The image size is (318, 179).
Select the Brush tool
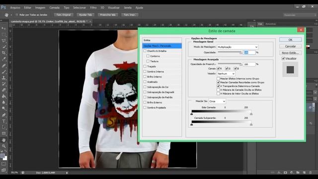point(3,72)
